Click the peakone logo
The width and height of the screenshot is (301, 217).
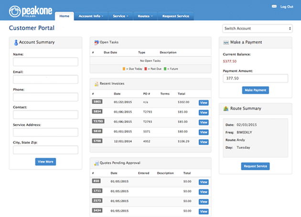tap(31, 11)
